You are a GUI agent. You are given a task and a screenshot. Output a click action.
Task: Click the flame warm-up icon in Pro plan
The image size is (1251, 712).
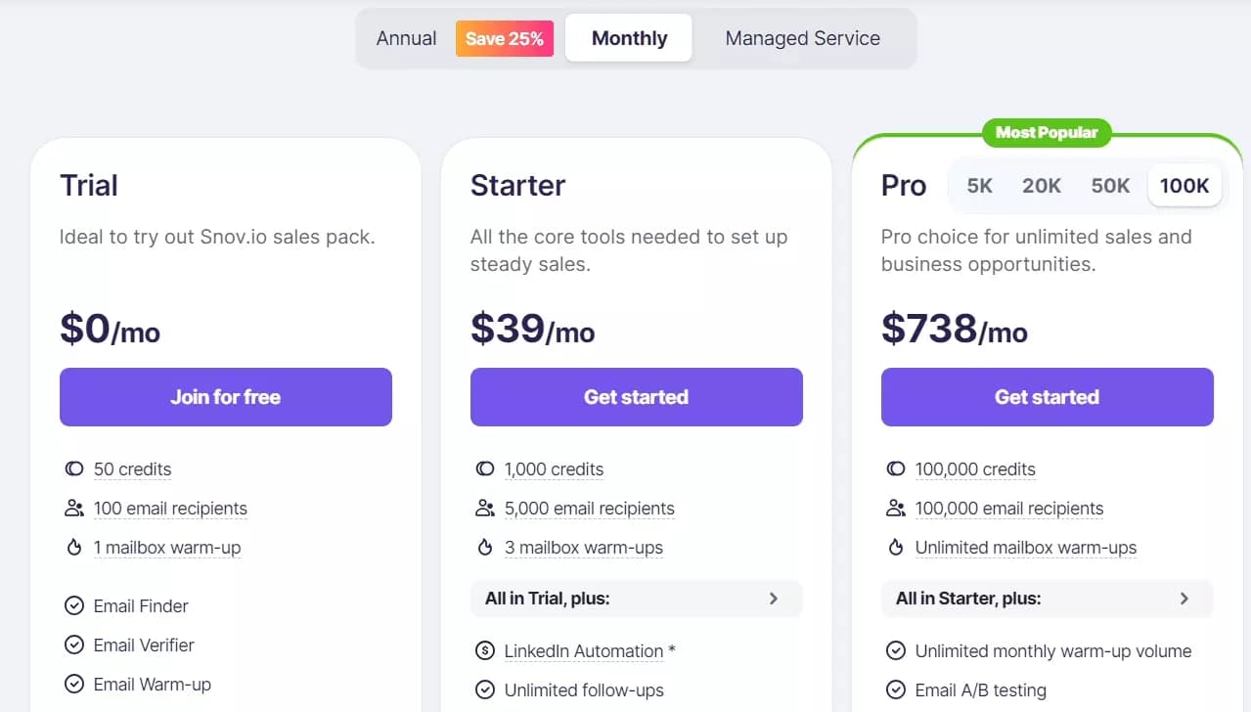click(896, 547)
